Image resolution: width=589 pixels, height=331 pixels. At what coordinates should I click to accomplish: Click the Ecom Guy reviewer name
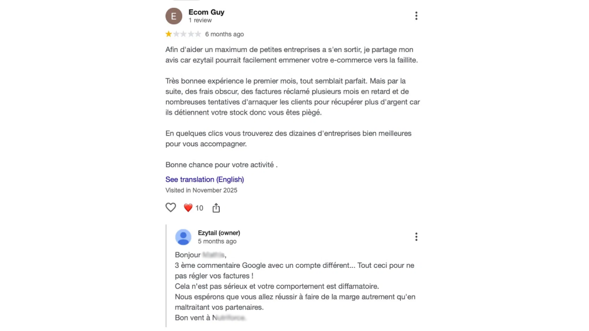206,12
